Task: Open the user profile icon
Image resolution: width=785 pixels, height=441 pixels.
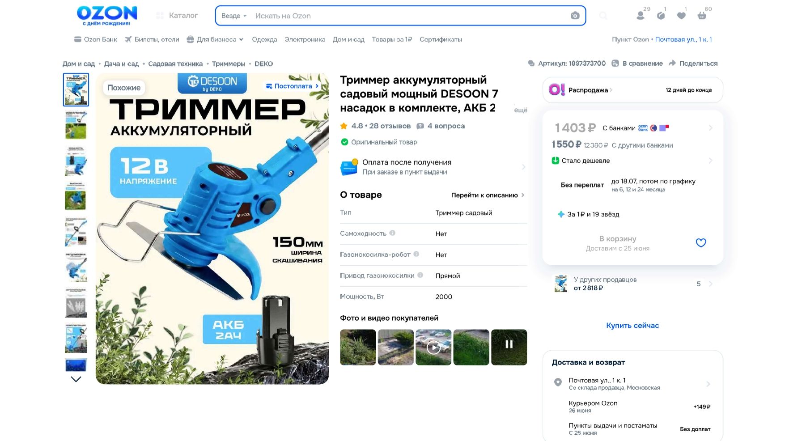Action: (641, 16)
